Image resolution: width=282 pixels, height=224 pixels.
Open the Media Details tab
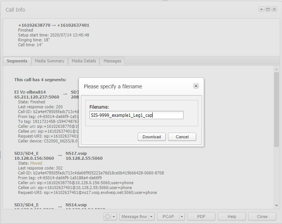click(84, 61)
